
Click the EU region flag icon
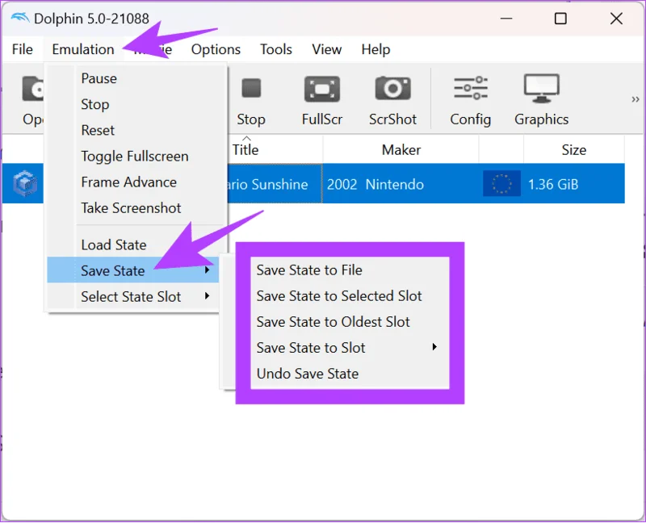[x=501, y=183]
